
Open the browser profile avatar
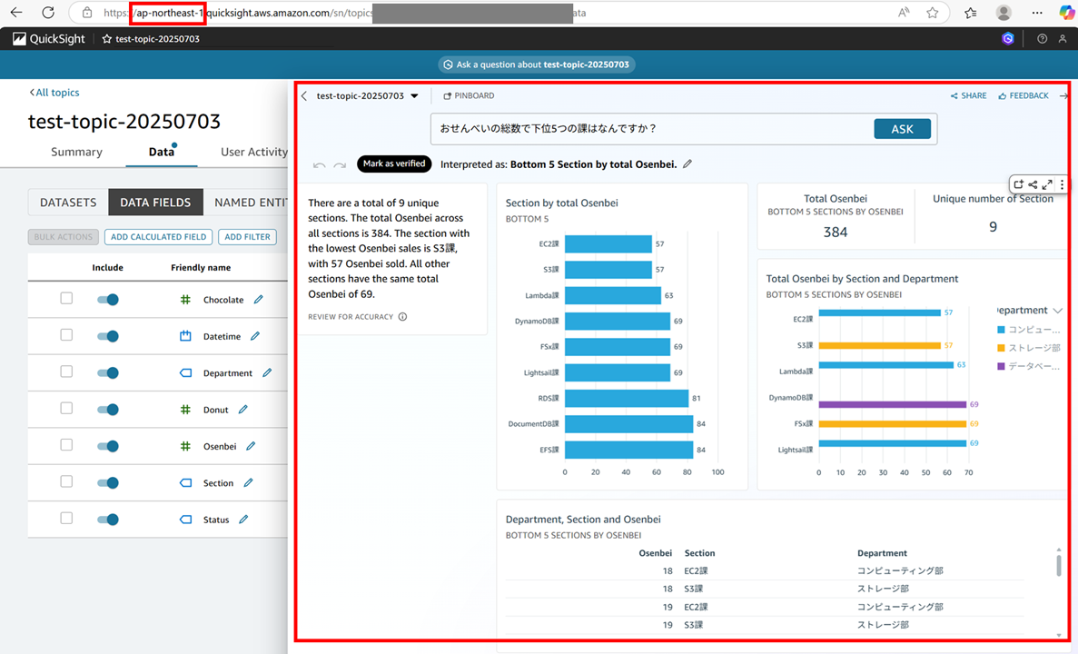click(1004, 13)
